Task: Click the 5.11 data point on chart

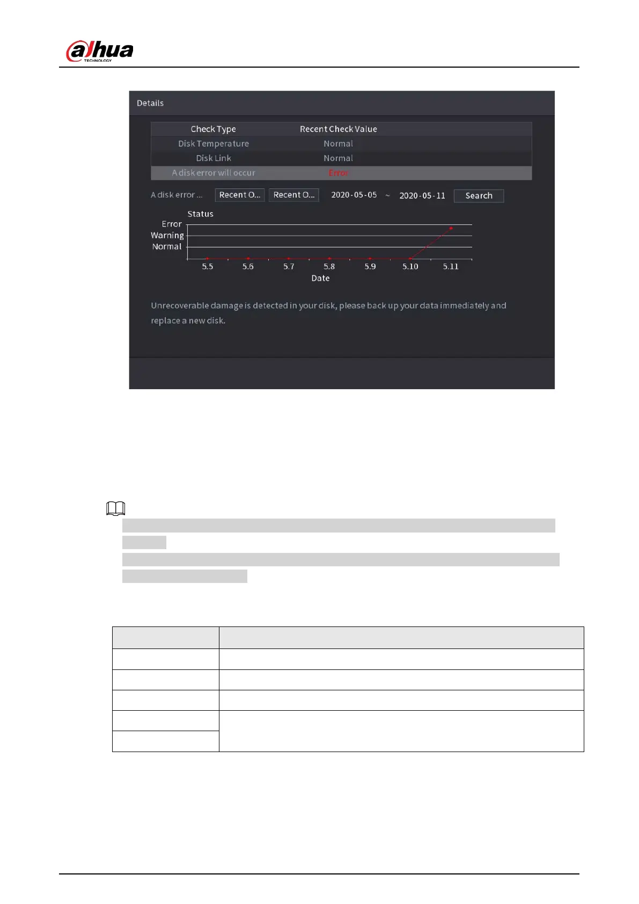Action: click(x=451, y=228)
